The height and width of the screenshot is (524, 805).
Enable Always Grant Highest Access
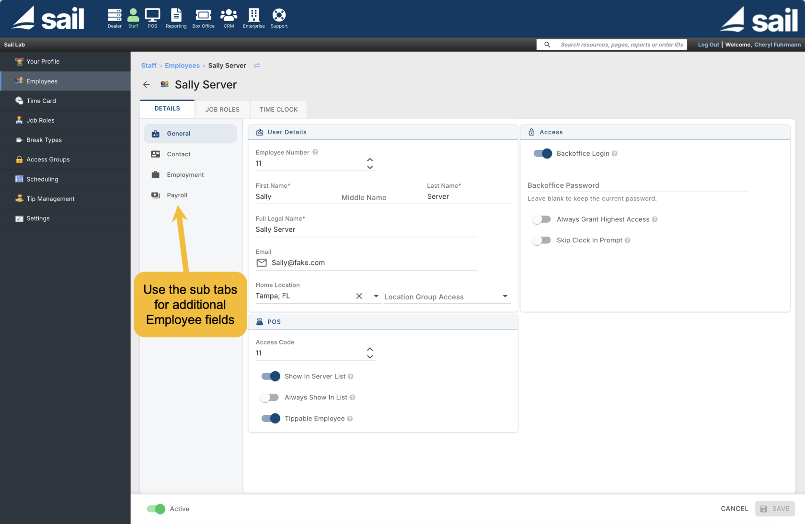[x=541, y=219]
